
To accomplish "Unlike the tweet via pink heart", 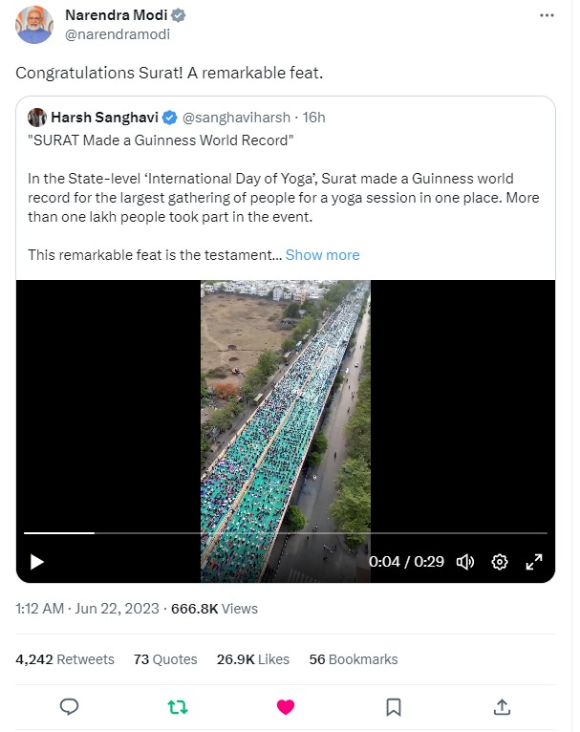I will coord(286,707).
